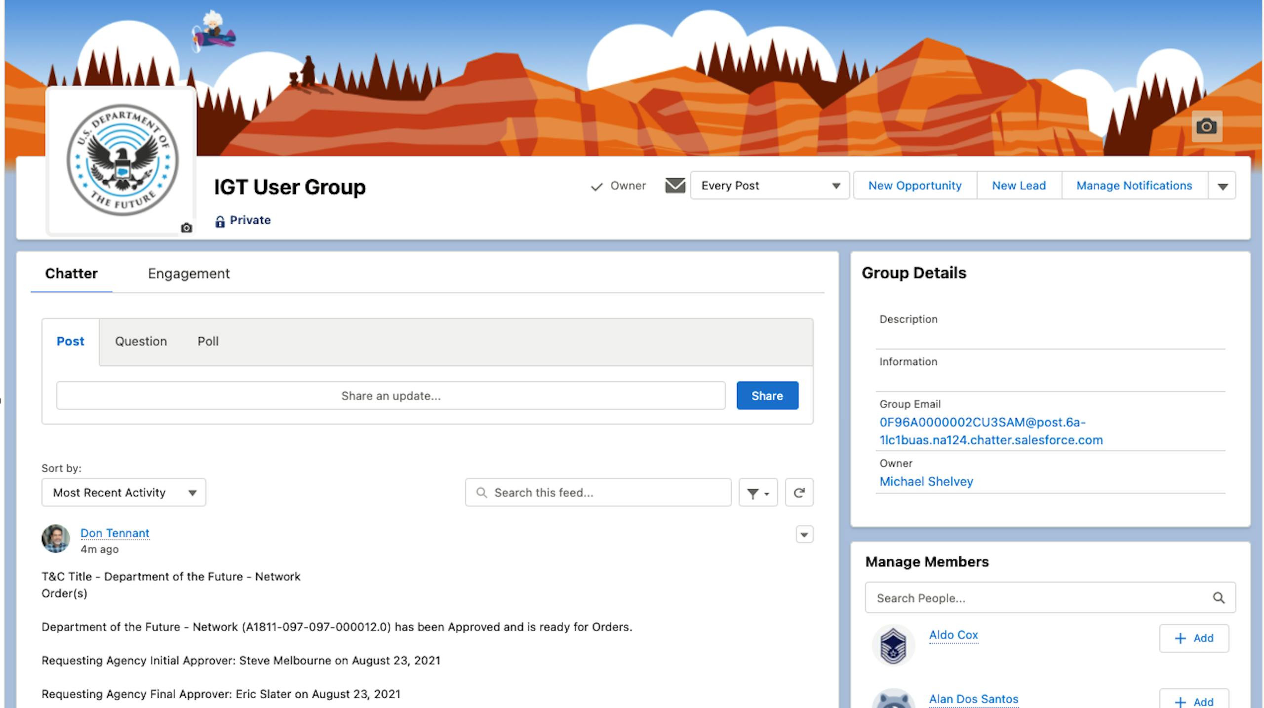
Task: Select the Poll publisher tab
Action: pos(208,342)
